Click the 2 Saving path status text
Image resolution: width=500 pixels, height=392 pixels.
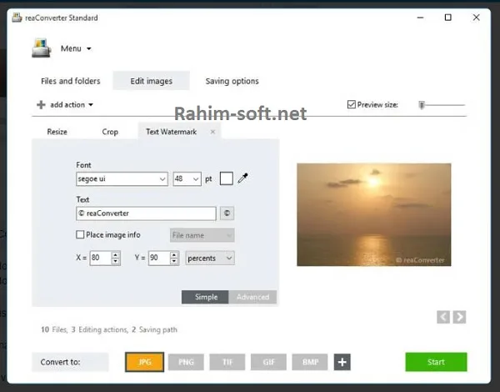tap(154, 329)
